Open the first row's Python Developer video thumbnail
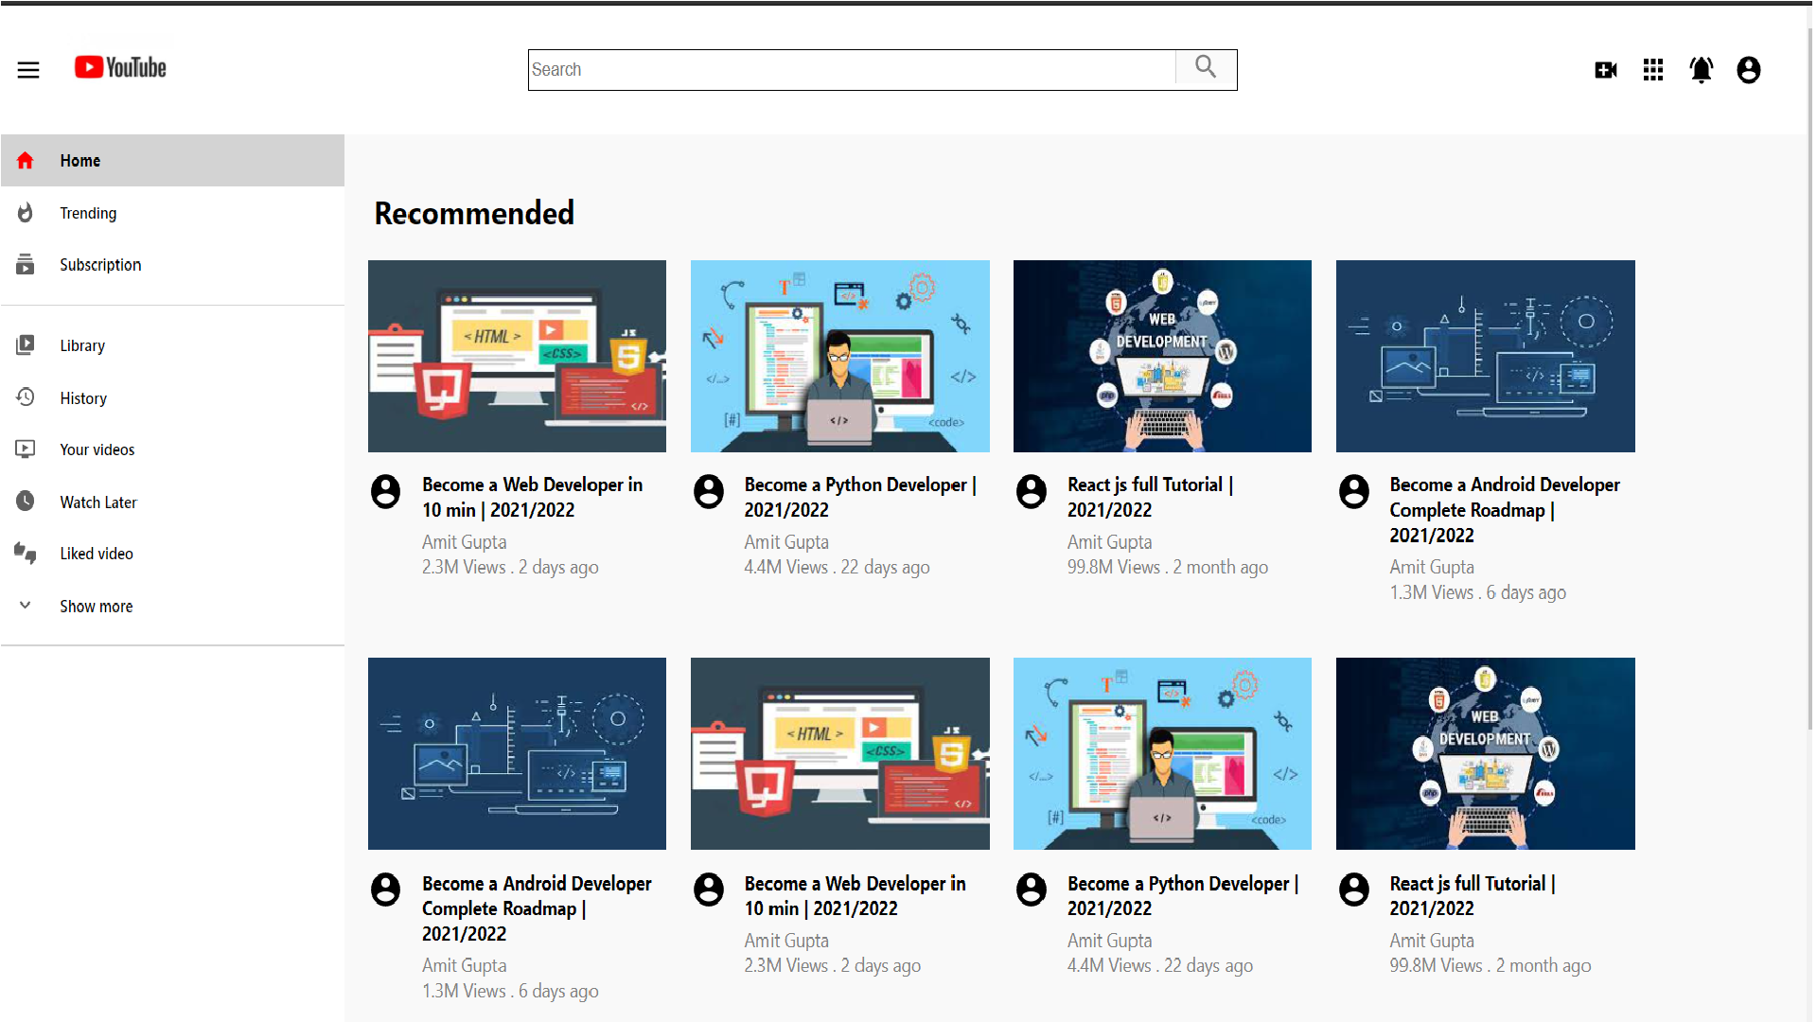The image size is (1817, 1022). [x=839, y=356]
